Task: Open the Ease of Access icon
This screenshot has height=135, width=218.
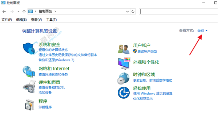Action: pos(124,93)
